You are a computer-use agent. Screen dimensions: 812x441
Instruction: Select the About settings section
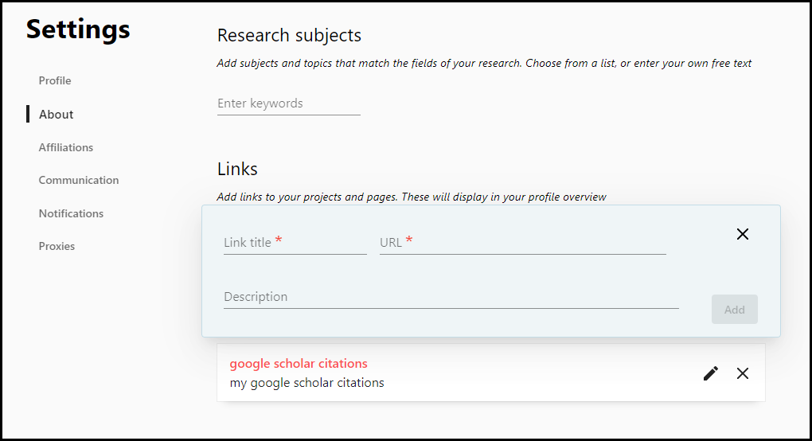(x=56, y=114)
